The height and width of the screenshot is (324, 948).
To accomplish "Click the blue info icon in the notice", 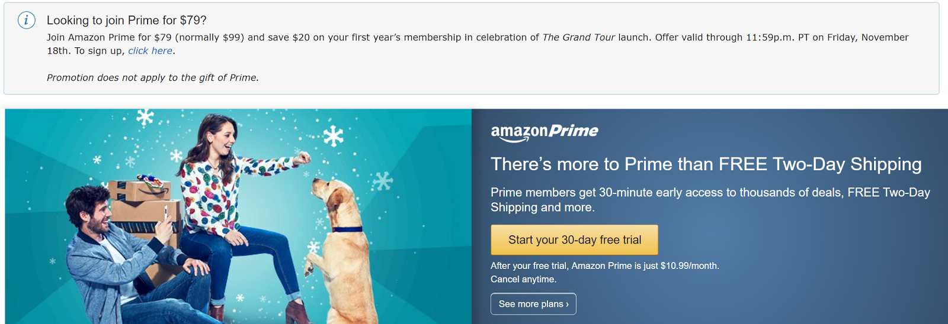I will tap(26, 20).
